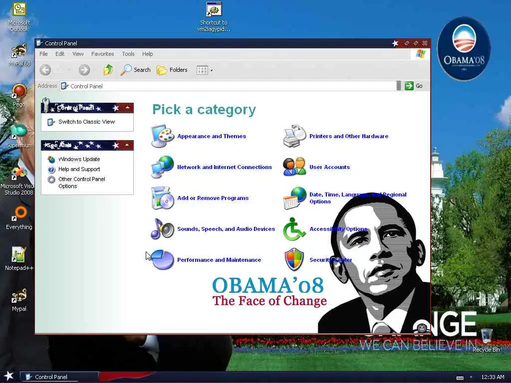Collapse the See Also sidebar section
511x383 pixels.
[127, 145]
